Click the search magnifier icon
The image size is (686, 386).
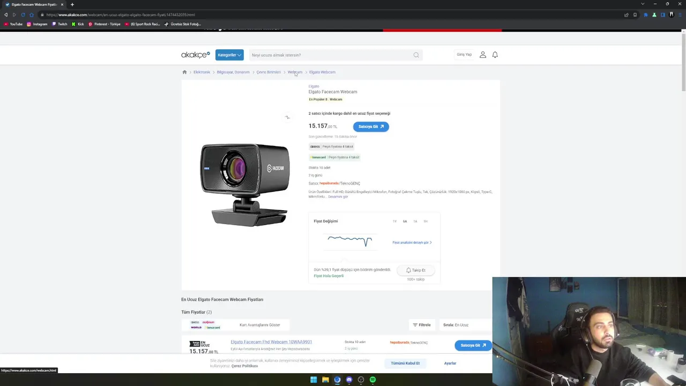[416, 55]
